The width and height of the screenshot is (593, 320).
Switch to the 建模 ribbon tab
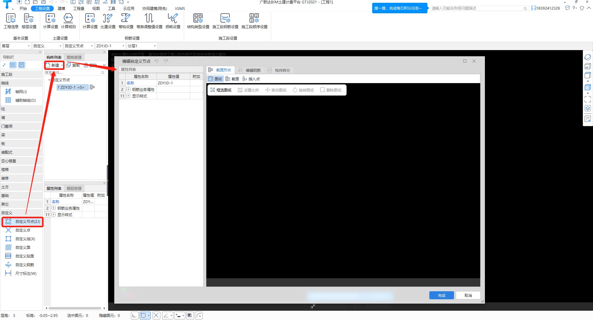[x=61, y=8]
